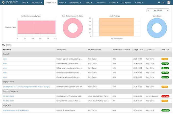Click the red -18 Days badge
The image size is (173, 114).
click(x=165, y=96)
